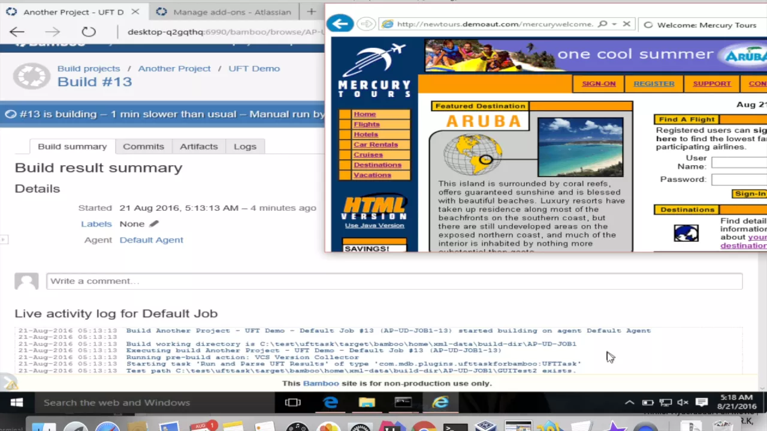
Task: Click the Password input field
Action: 739,179
